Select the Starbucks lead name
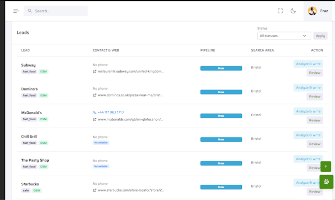This screenshot has width=335, height=200. tap(30, 184)
